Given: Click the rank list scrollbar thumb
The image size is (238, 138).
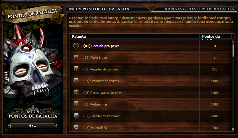Looking at the screenshot, I should [x=233, y=50].
